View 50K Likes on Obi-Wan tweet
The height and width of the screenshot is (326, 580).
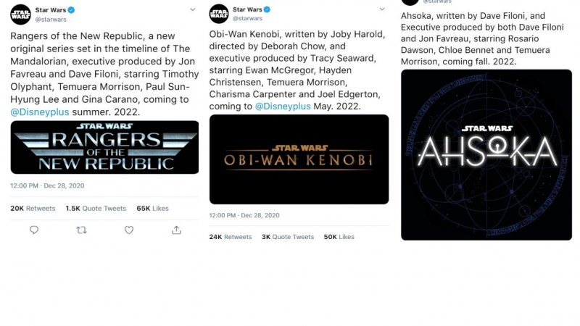coord(339,237)
